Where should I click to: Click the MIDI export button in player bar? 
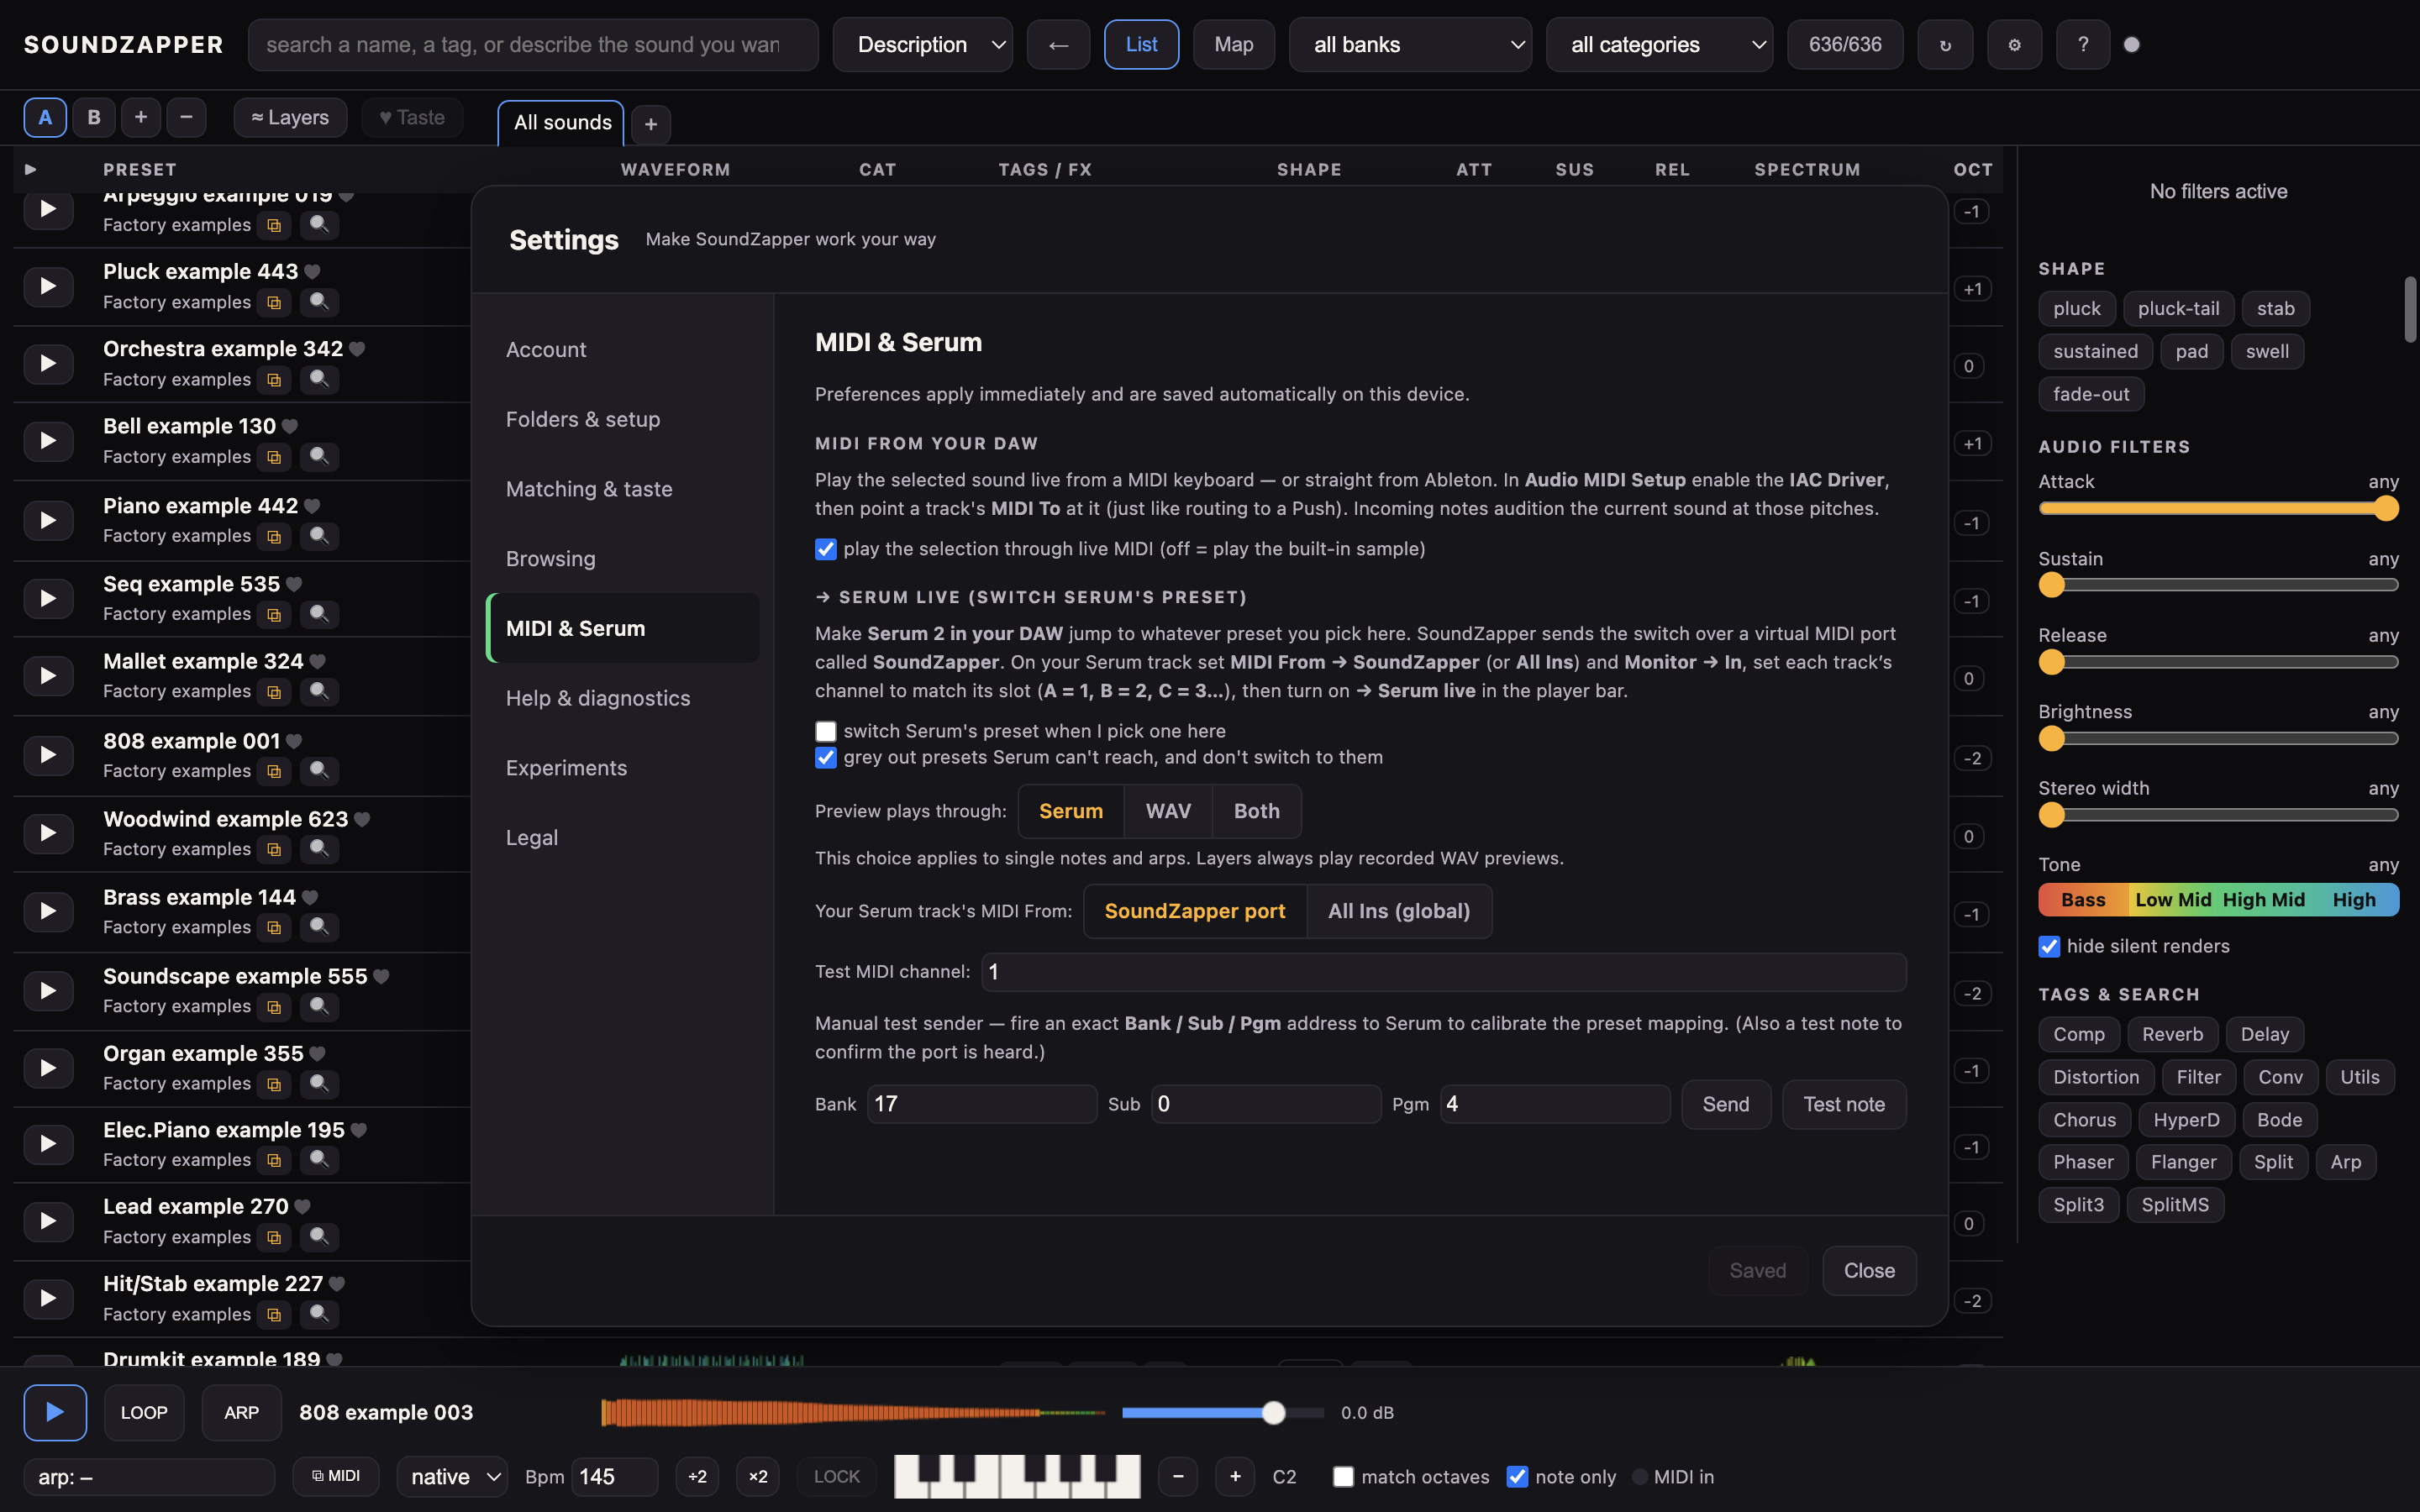tap(336, 1476)
